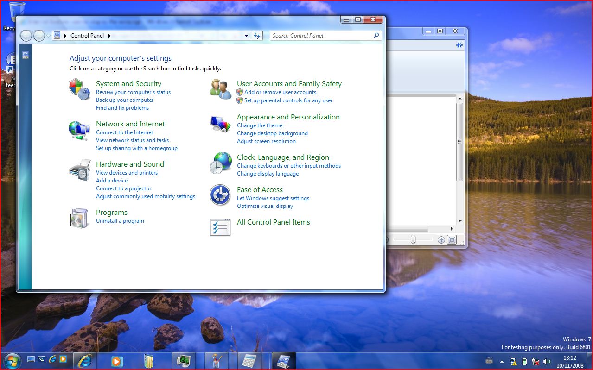Viewport: 593px width, 370px height.
Task: Click Let Windows suggest settings
Action: point(273,198)
